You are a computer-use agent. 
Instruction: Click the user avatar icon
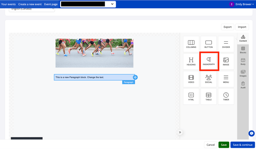pyautogui.click(x=232, y=4)
